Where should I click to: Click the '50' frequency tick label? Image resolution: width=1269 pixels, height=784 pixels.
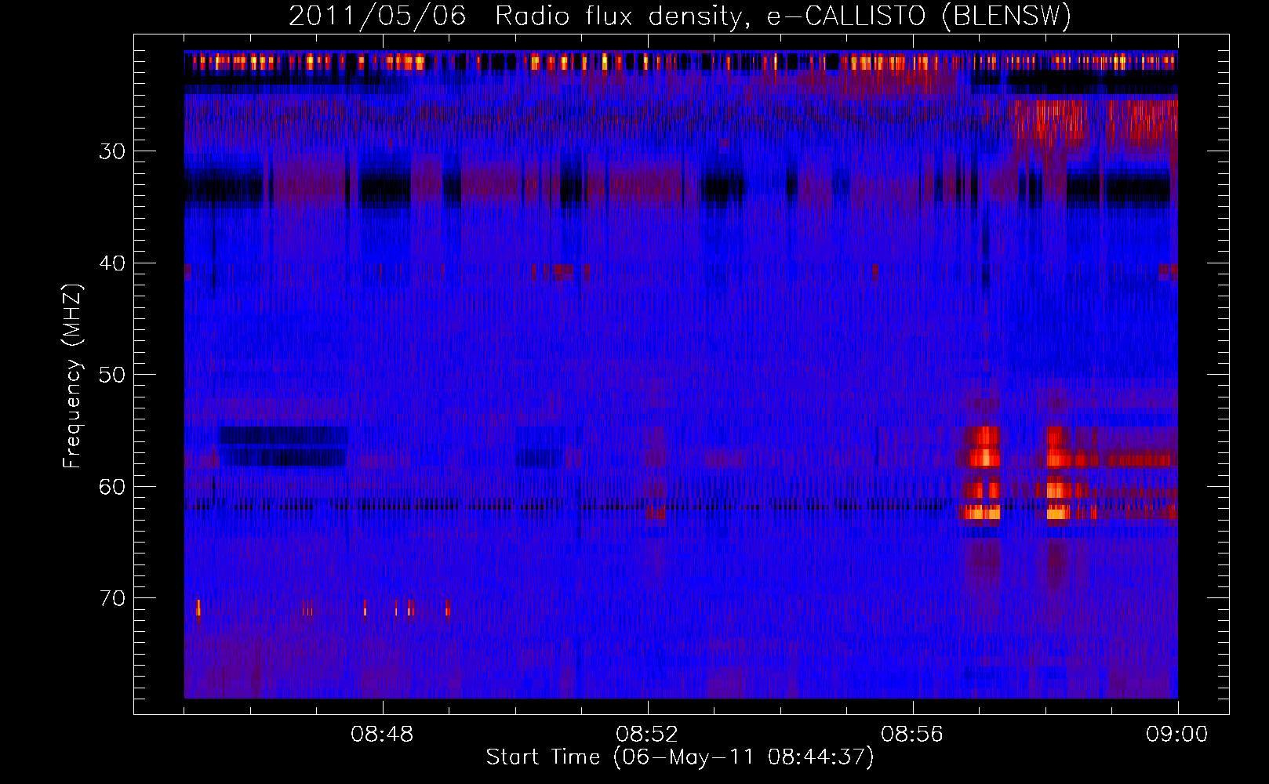(112, 375)
